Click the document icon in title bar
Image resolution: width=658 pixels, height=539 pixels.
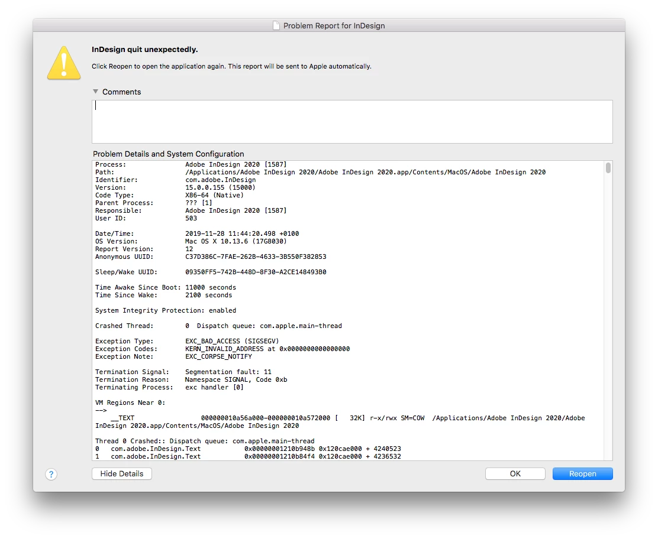point(276,25)
